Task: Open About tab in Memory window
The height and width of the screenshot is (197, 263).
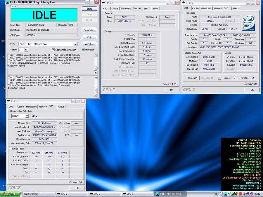Action: coord(155,8)
